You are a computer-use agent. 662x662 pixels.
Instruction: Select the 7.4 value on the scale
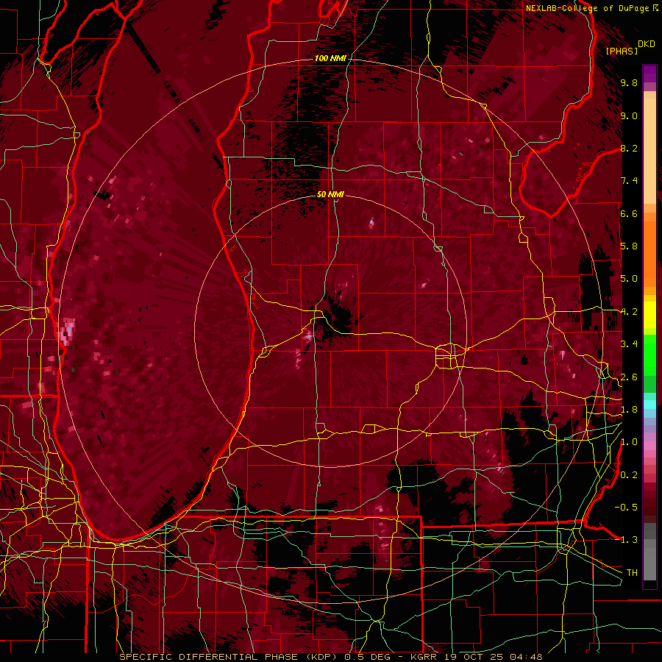click(629, 181)
